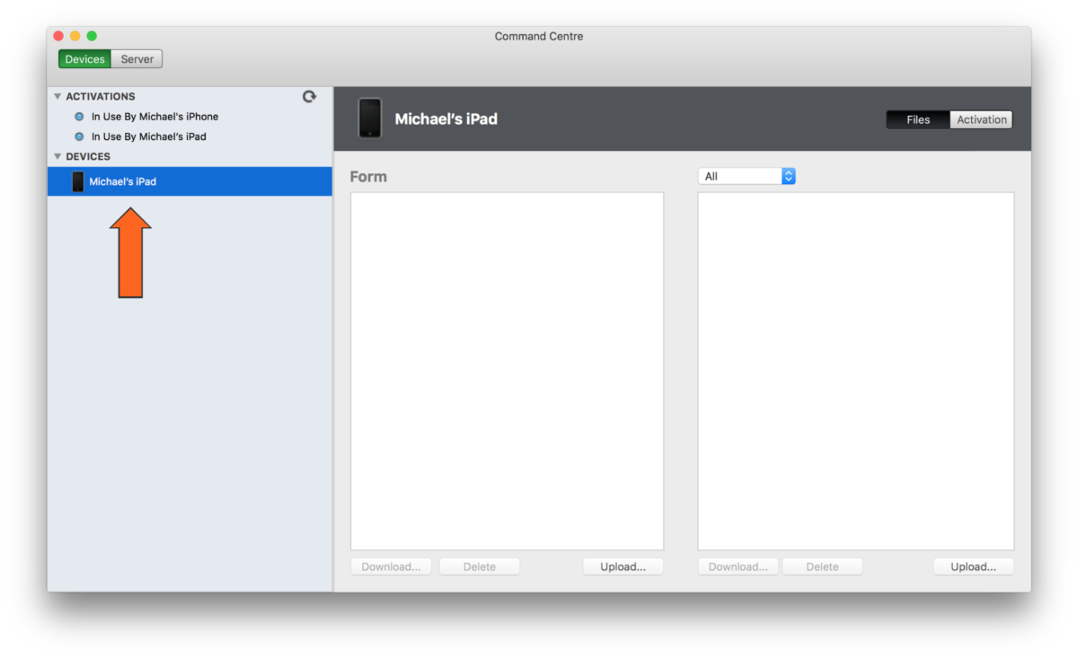Switch to the Devices view

(85, 59)
